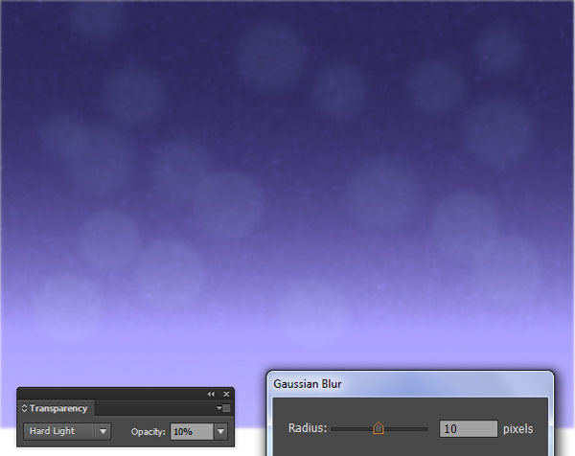Expand the Opacity value dropdown arrow
Image resolution: width=575 pixels, height=456 pixels.
(x=220, y=431)
